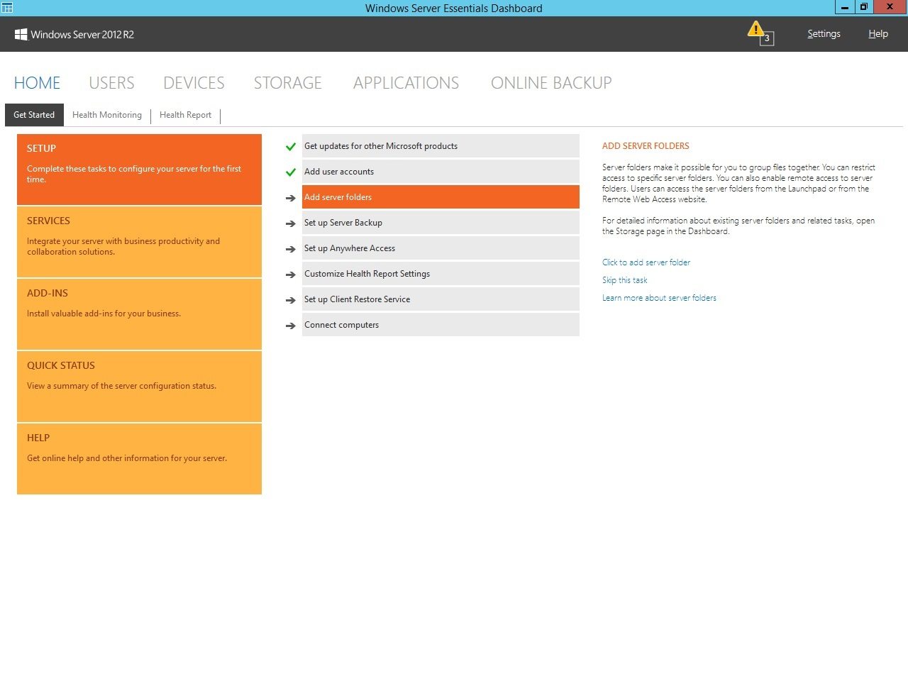Click the arrow icon beside Connect computers

tap(291, 326)
